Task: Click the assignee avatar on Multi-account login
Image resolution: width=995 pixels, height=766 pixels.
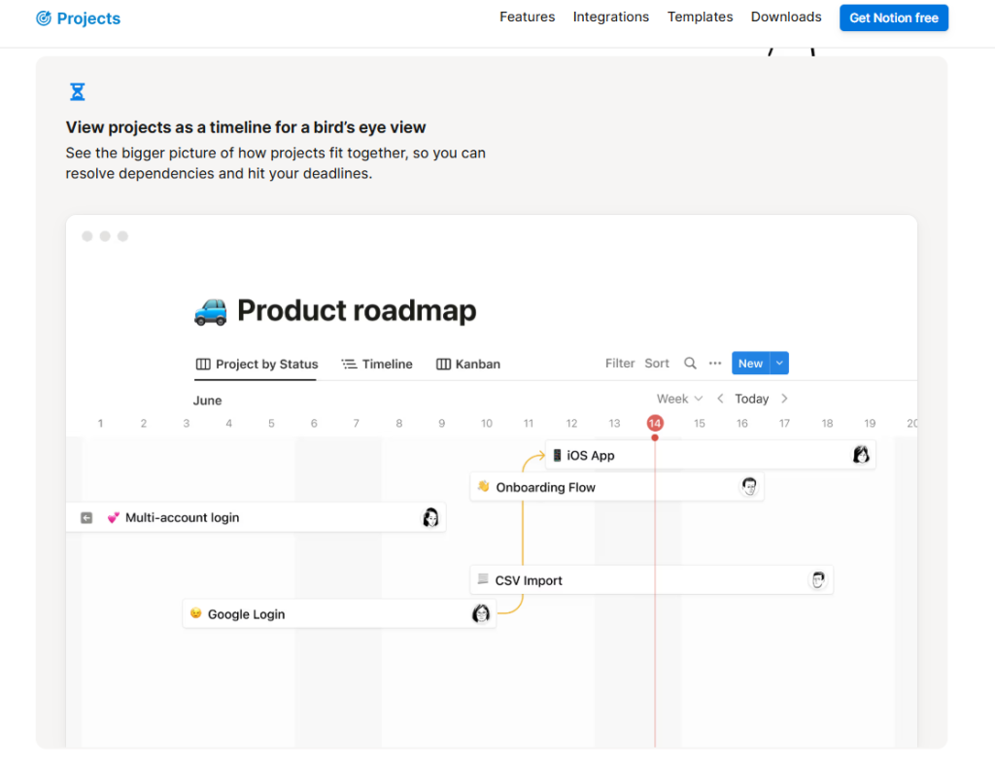Action: [430, 517]
